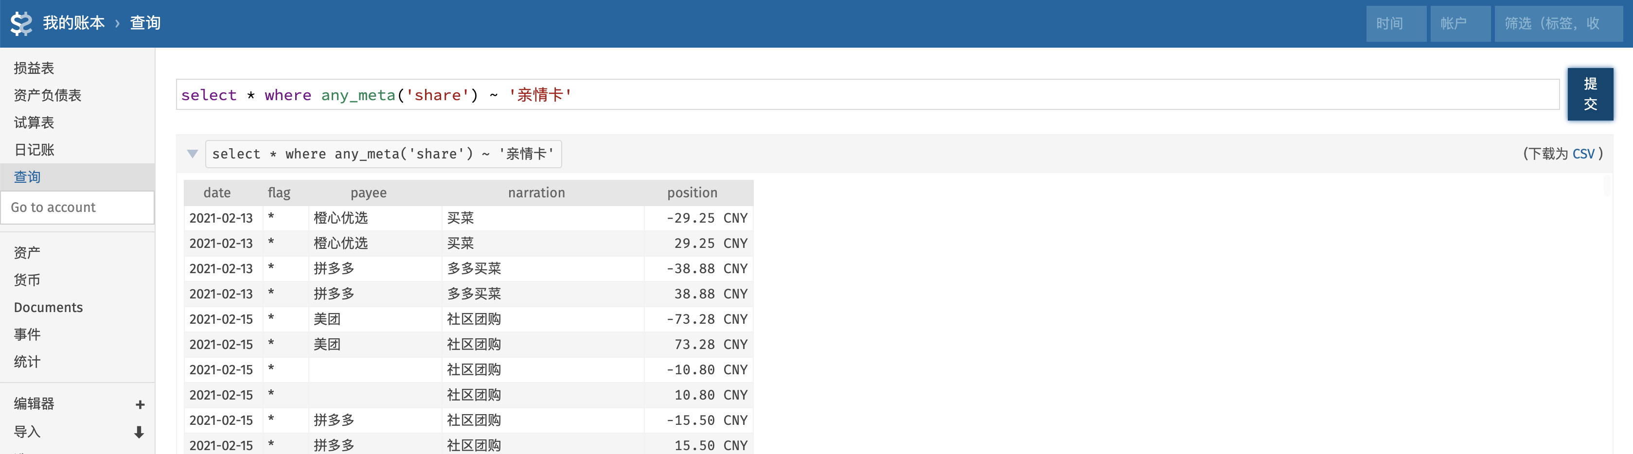Navigate to 日记账 page
1633x454 pixels.
click(x=34, y=150)
